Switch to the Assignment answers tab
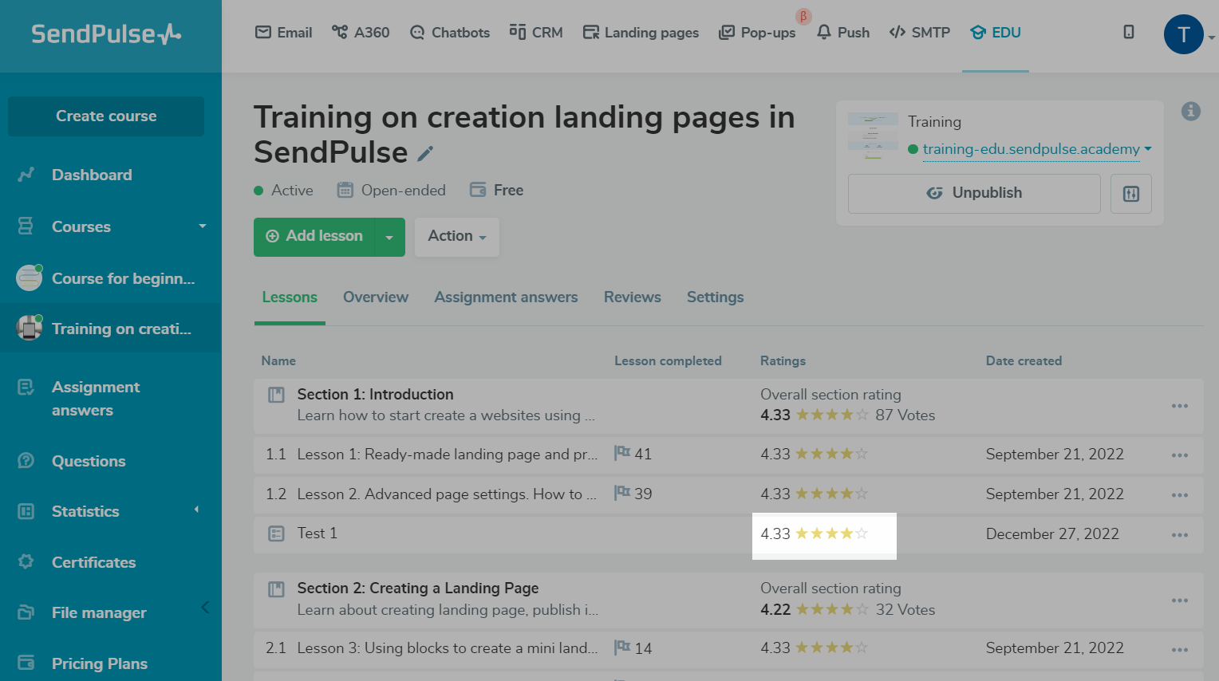Screen dimensions: 1219x681 click(x=506, y=297)
